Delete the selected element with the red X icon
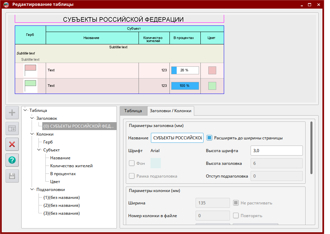This screenshot has width=330, height=234. coord(12,144)
